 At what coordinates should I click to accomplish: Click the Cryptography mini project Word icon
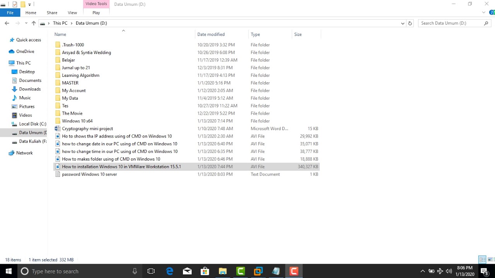[x=58, y=129]
